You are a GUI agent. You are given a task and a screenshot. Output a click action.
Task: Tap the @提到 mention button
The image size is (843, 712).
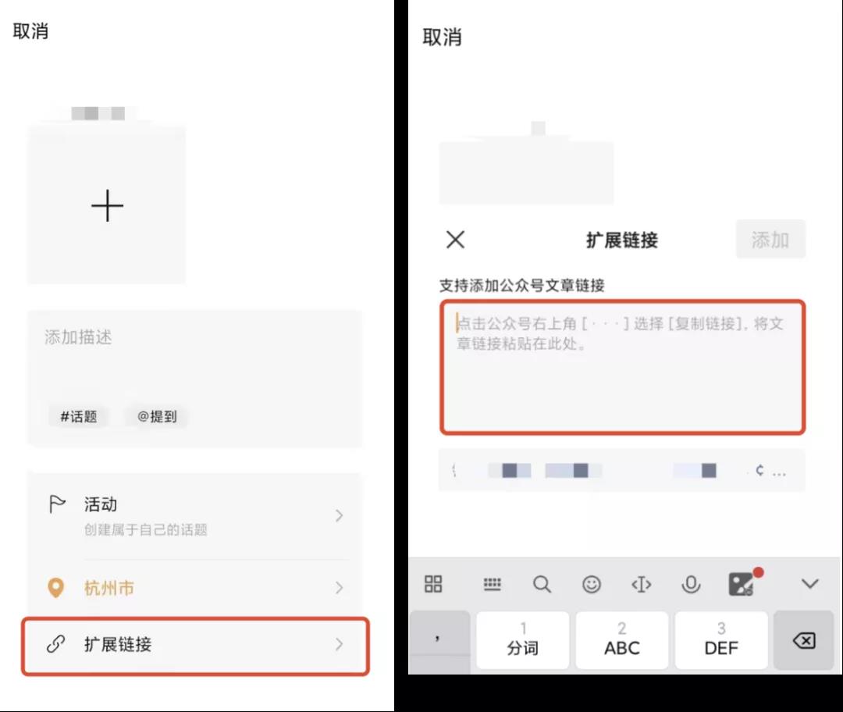157,417
